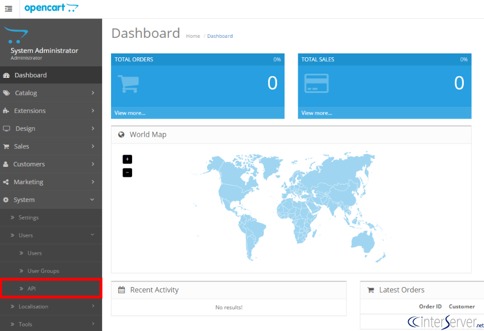Click the credit card icon in Total Sales
Image resolution: width=484 pixels, height=331 pixels.
coord(316,83)
